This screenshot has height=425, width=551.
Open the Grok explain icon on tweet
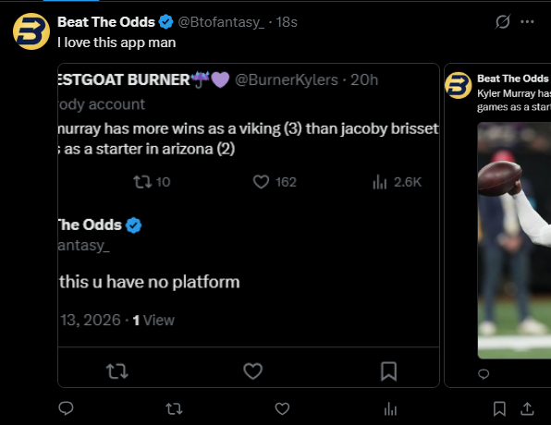click(x=503, y=22)
